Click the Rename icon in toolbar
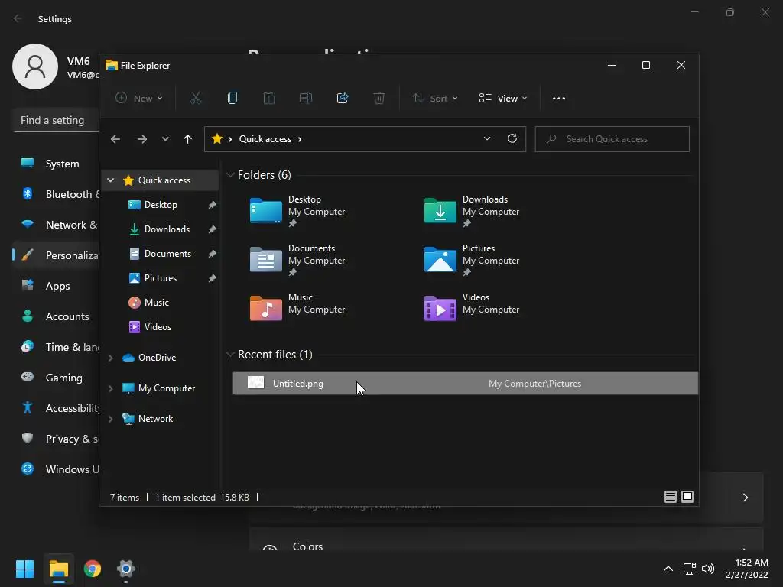The width and height of the screenshot is (783, 587). pos(306,98)
